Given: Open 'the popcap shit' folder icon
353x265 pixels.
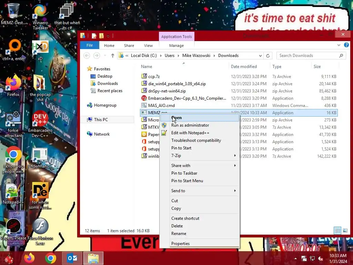Looking at the screenshot, I should (40, 88).
